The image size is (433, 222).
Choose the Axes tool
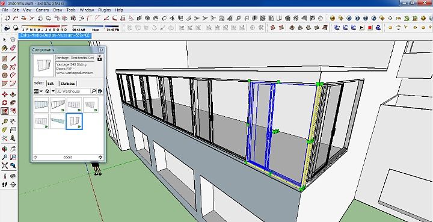coord(5,138)
